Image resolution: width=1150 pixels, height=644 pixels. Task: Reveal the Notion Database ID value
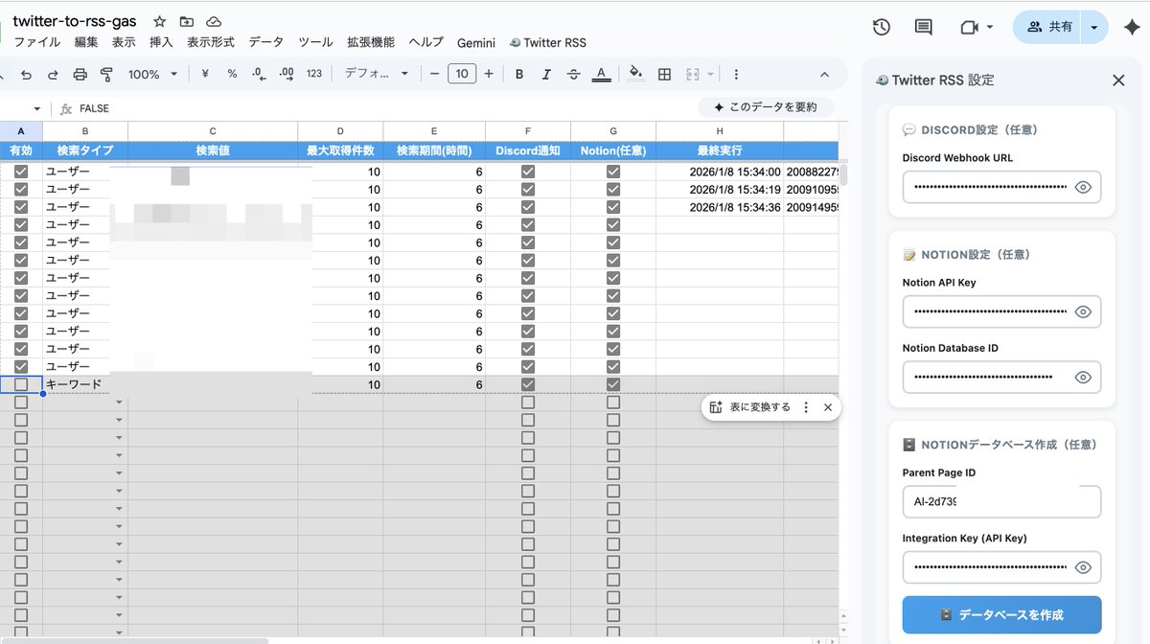pos(1083,377)
